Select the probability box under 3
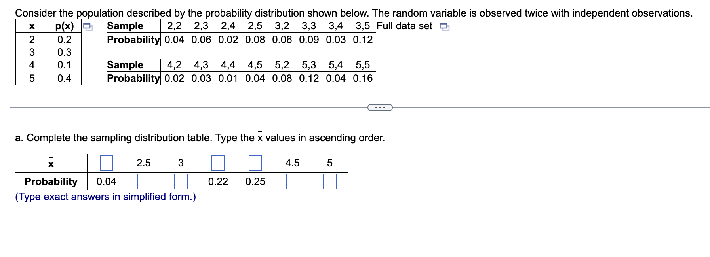Image resolution: width=710 pixels, height=257 pixels. pos(181,182)
